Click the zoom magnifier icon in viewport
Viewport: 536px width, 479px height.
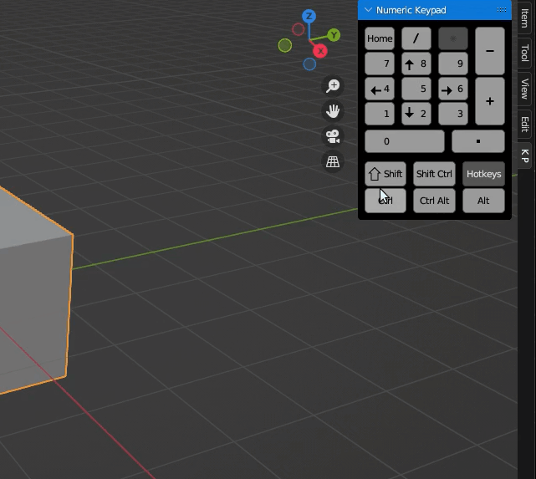[x=333, y=85]
